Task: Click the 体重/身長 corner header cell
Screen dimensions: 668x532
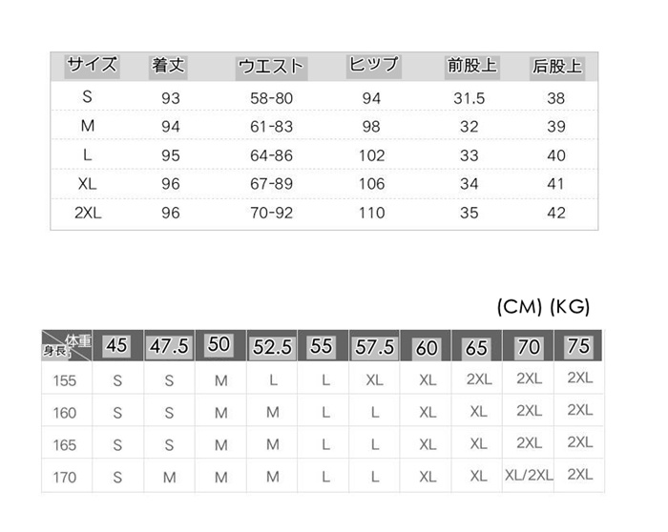Action: [x=67, y=345]
